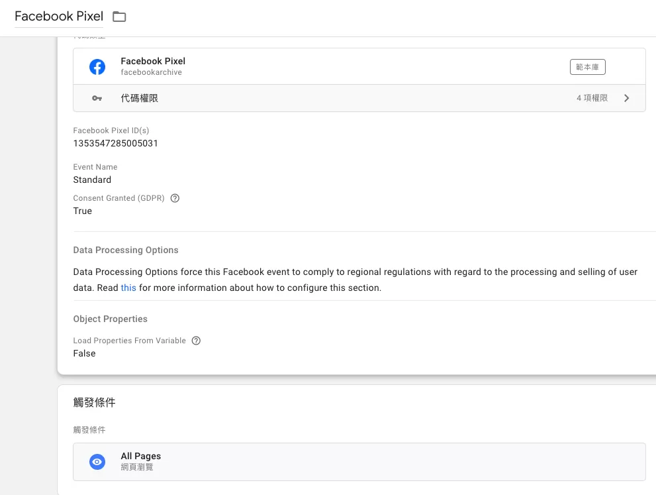The image size is (656, 495).
Task: Click the Data Processing Options heading
Action: tap(126, 250)
